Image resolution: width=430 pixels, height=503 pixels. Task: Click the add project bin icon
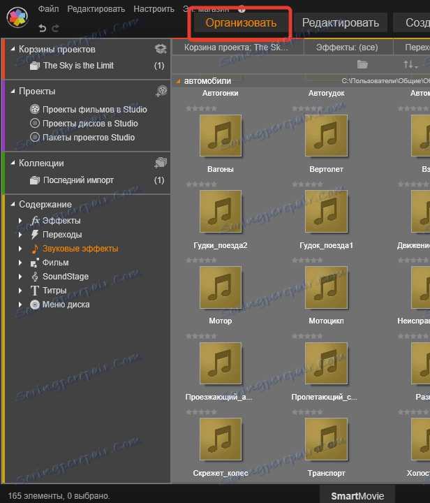161,49
